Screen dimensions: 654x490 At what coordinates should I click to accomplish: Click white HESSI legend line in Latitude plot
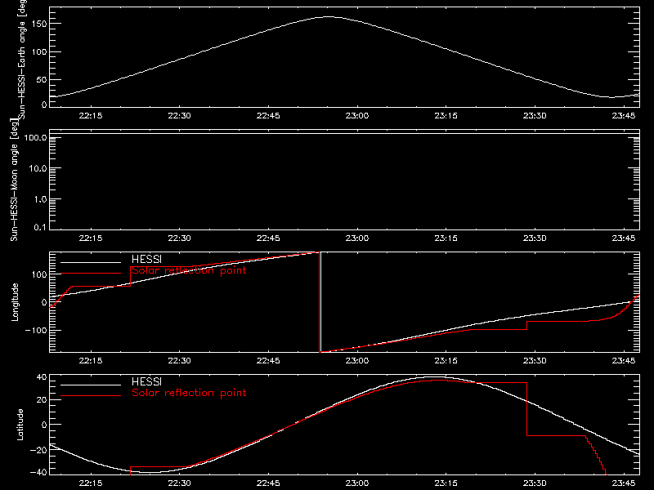coord(91,385)
